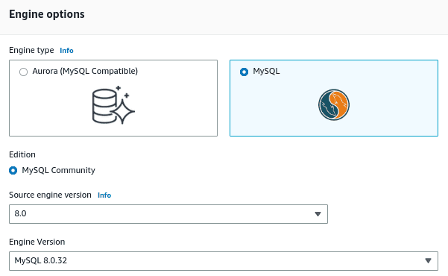The height and width of the screenshot is (276, 448).
Task: Click the Engine options heading
Action: pyautogui.click(x=47, y=14)
